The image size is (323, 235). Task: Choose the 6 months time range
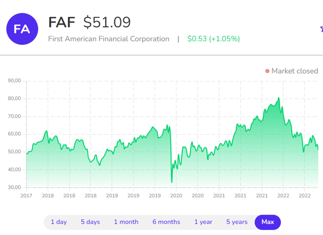pyautogui.click(x=166, y=222)
